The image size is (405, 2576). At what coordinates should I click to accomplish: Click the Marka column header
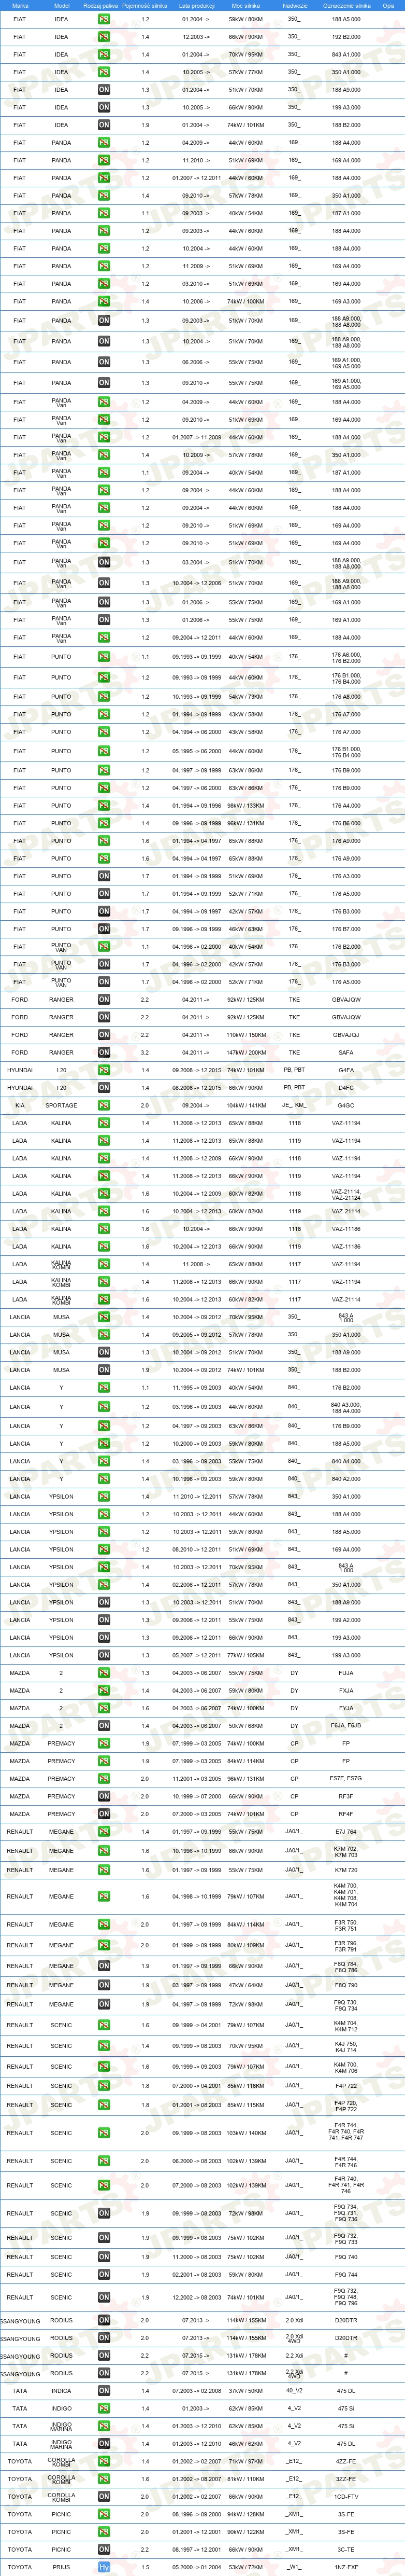pos(20,5)
